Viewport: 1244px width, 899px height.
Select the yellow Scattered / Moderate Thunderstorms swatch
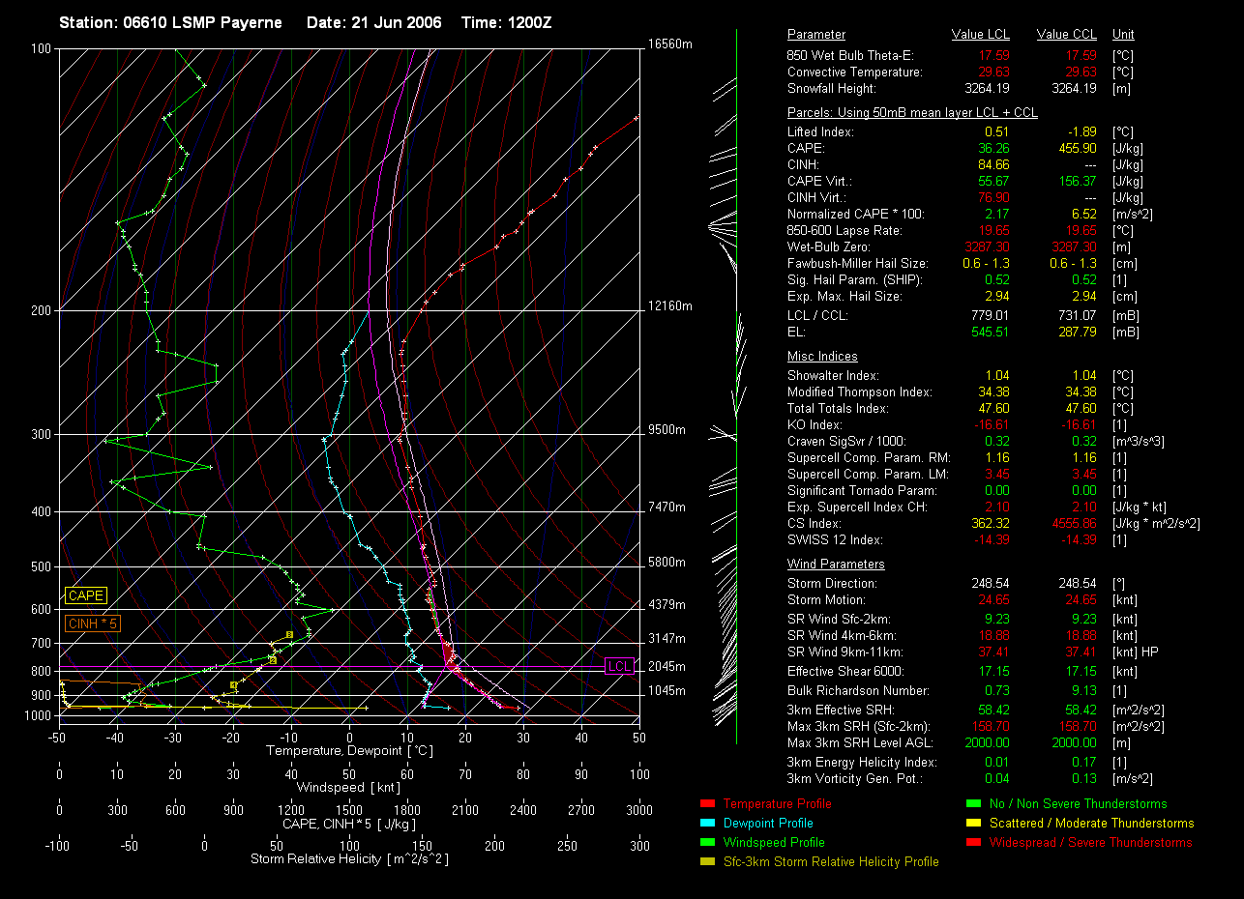point(973,823)
